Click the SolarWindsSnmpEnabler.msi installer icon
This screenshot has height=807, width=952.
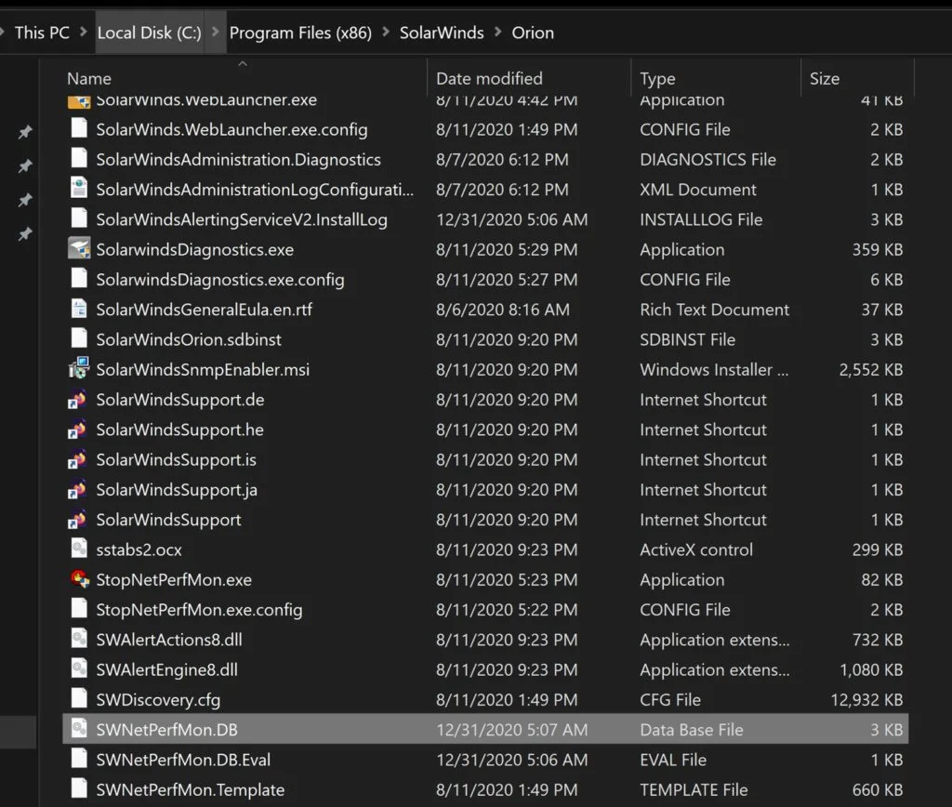[79, 368]
